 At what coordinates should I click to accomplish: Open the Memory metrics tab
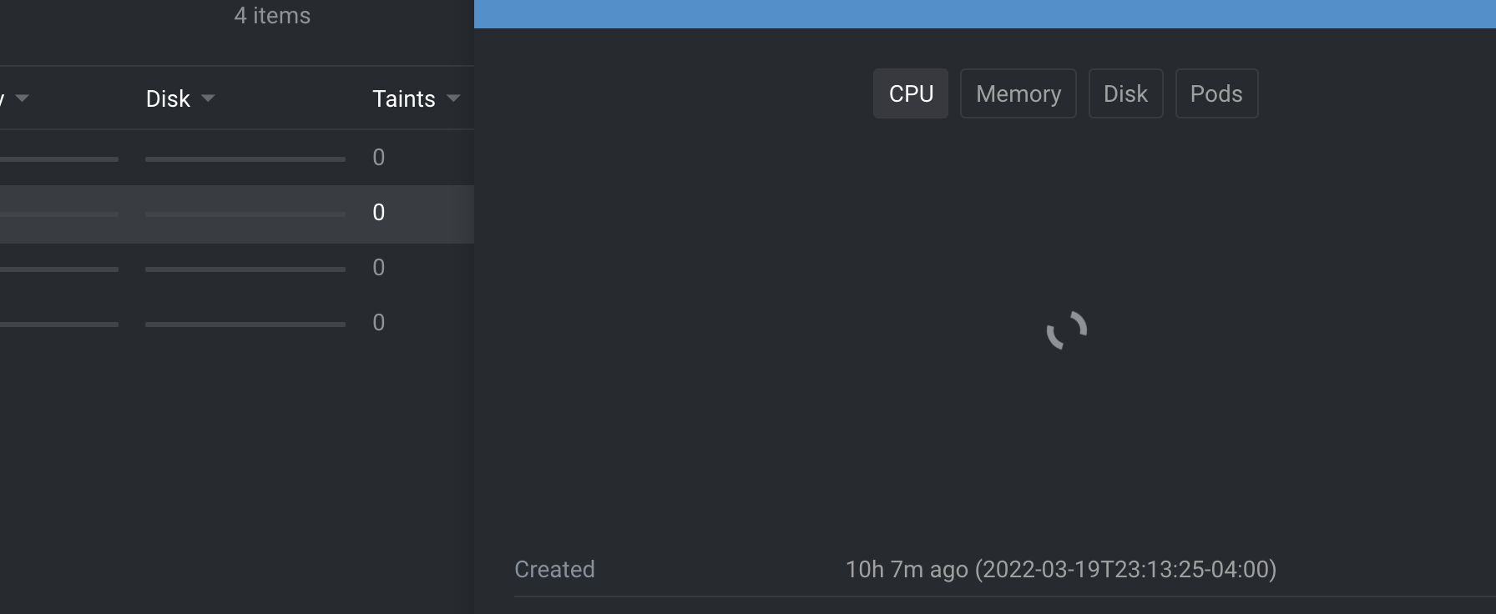[x=1018, y=93]
